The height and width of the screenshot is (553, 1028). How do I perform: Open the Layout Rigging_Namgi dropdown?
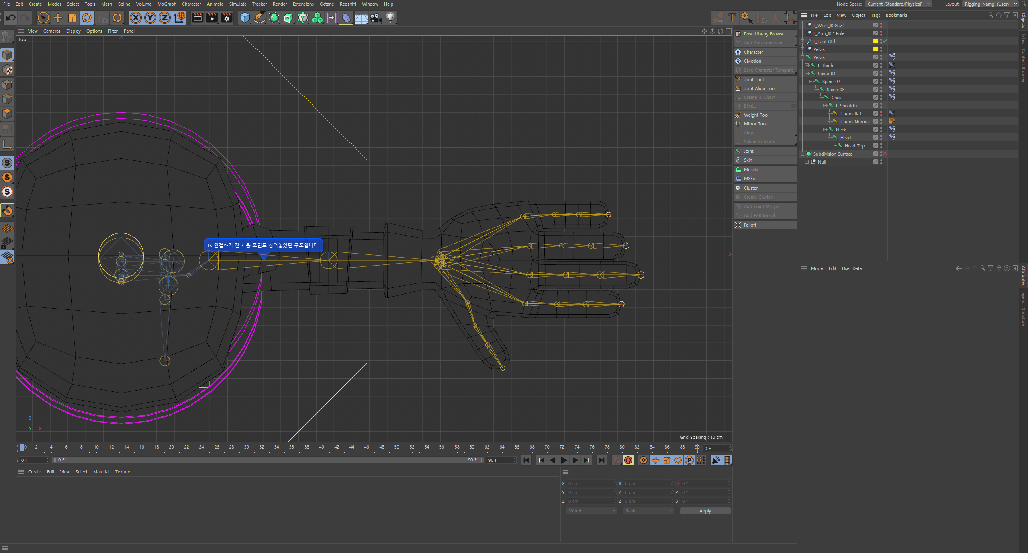point(990,4)
